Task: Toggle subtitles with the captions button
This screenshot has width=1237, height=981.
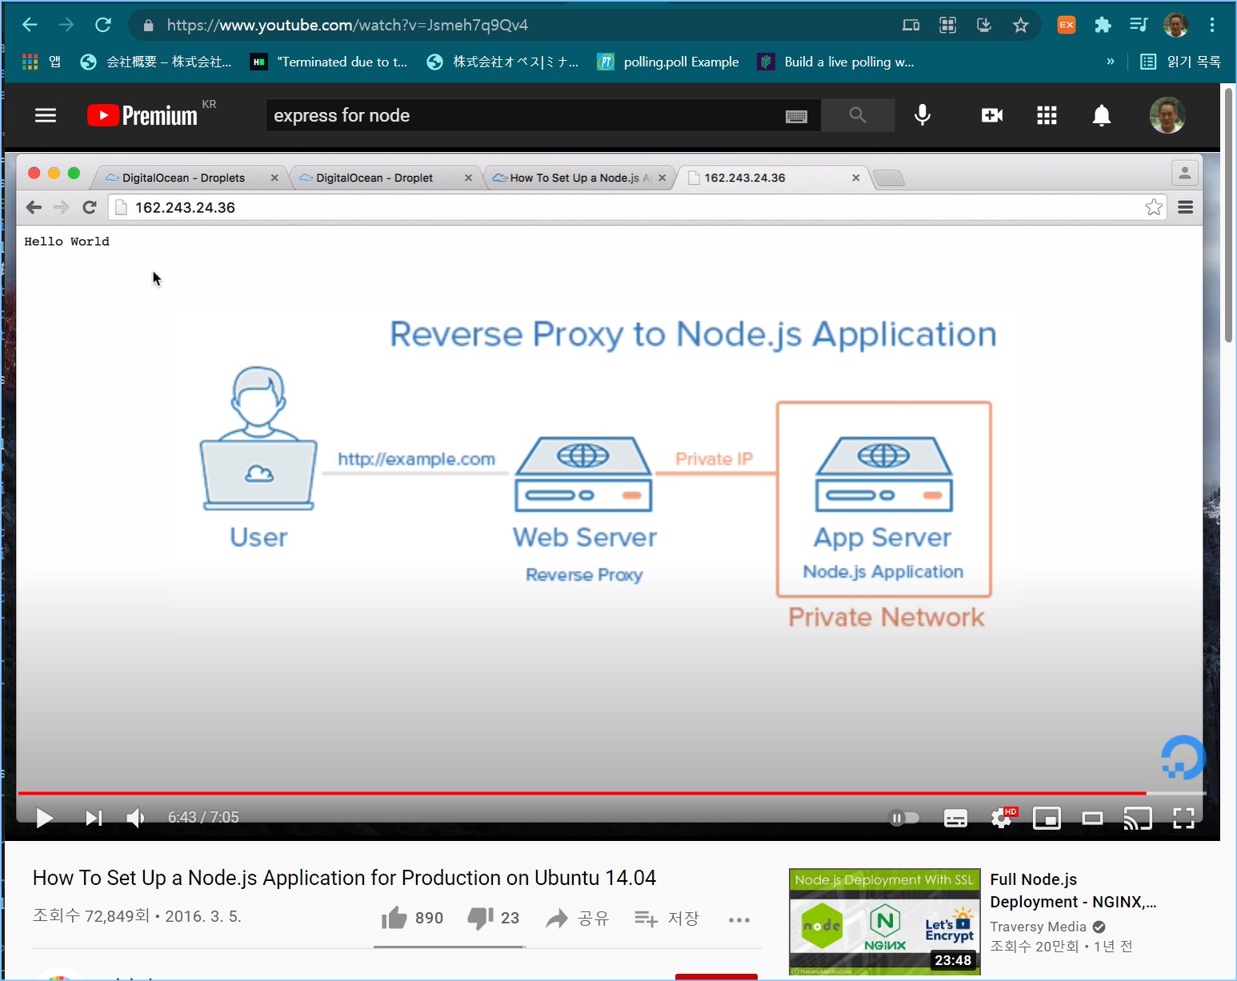Action: pos(955,818)
